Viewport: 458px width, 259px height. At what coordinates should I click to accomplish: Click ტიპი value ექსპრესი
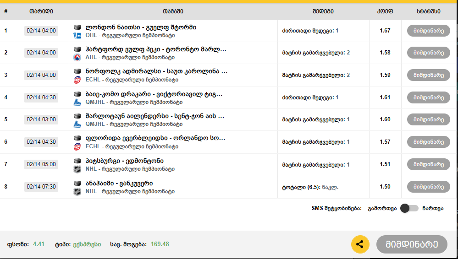87,244
